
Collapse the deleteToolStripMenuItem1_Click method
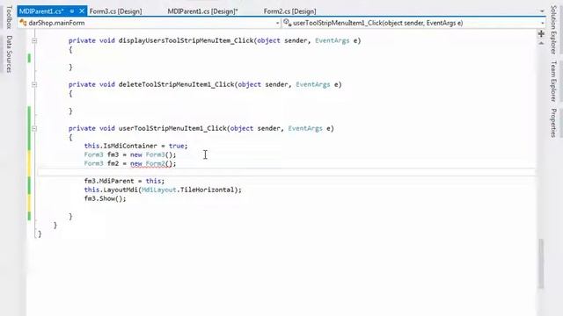pyautogui.click(x=34, y=84)
